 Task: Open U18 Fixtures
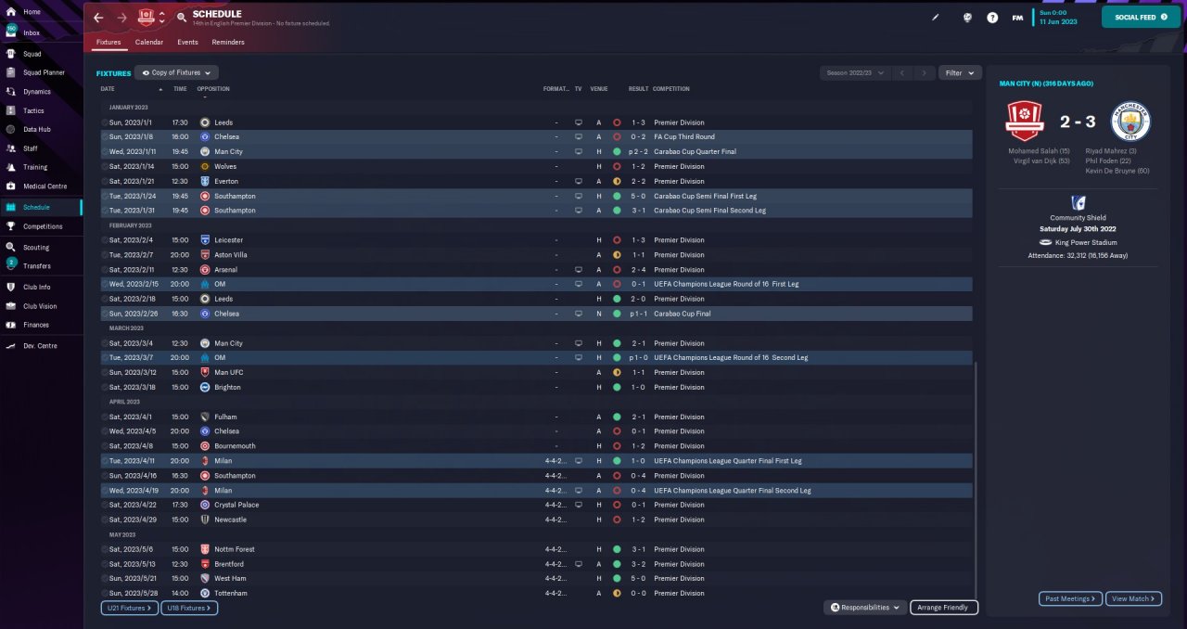[189, 608]
